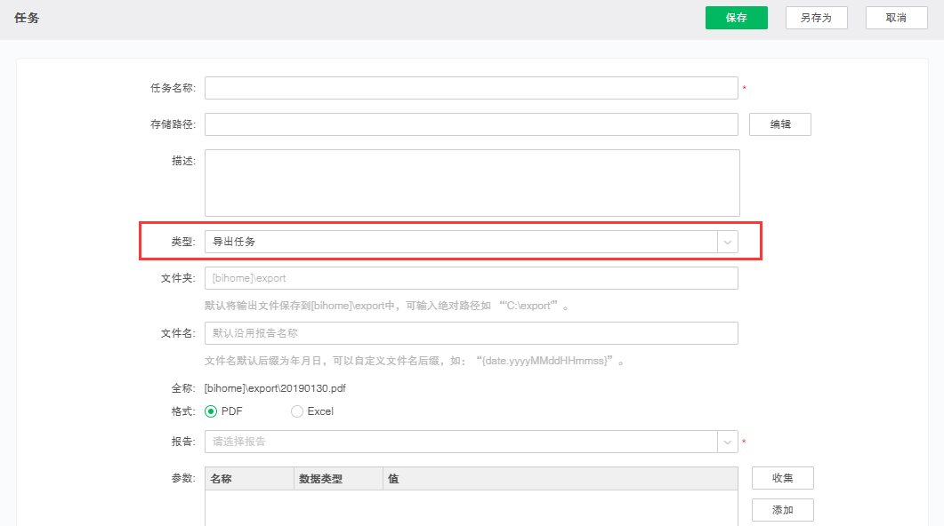
Task: Cancel the task with 取消
Action: click(896, 18)
